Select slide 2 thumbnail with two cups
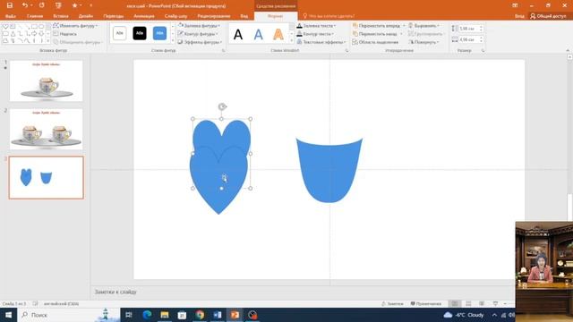This screenshot has height=322, width=573. pyautogui.click(x=46, y=129)
